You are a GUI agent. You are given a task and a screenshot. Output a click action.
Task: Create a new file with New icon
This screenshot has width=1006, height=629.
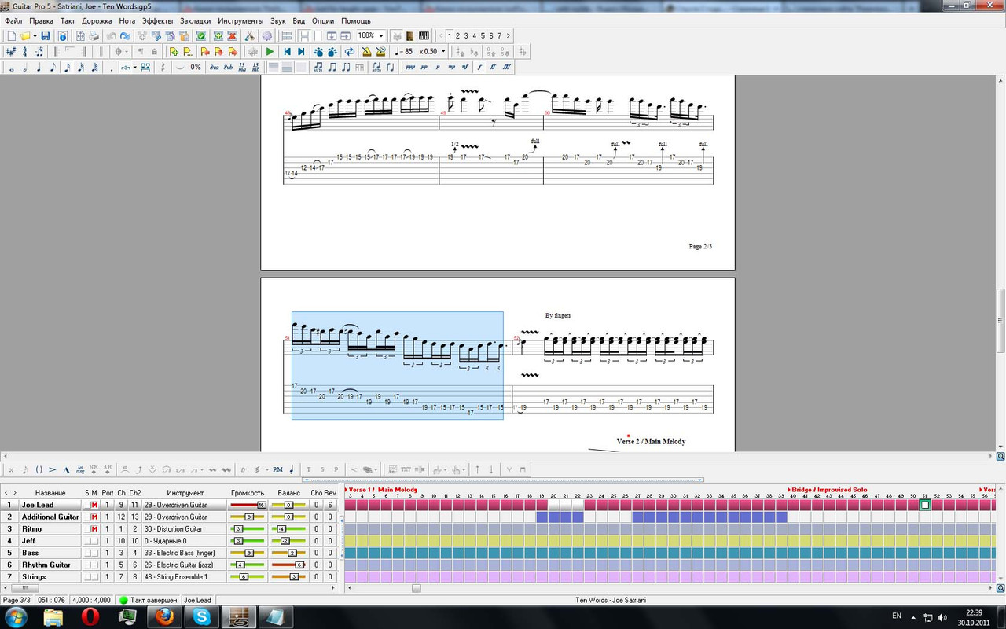click(11, 36)
